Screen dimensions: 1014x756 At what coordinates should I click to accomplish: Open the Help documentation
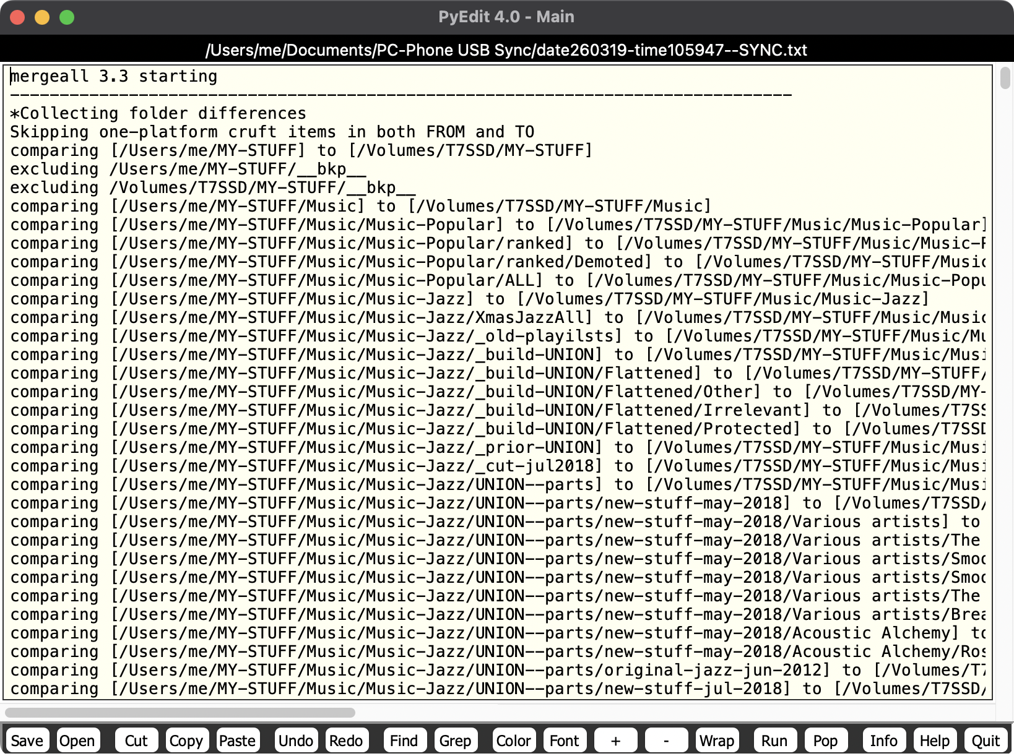(x=934, y=741)
